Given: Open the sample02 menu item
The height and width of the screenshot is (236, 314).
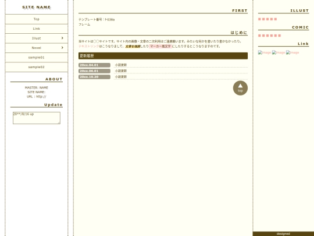Looking at the screenshot, I should coord(37,67).
